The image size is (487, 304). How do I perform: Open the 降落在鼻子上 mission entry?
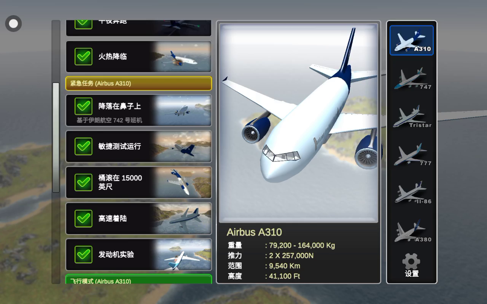[x=138, y=110]
